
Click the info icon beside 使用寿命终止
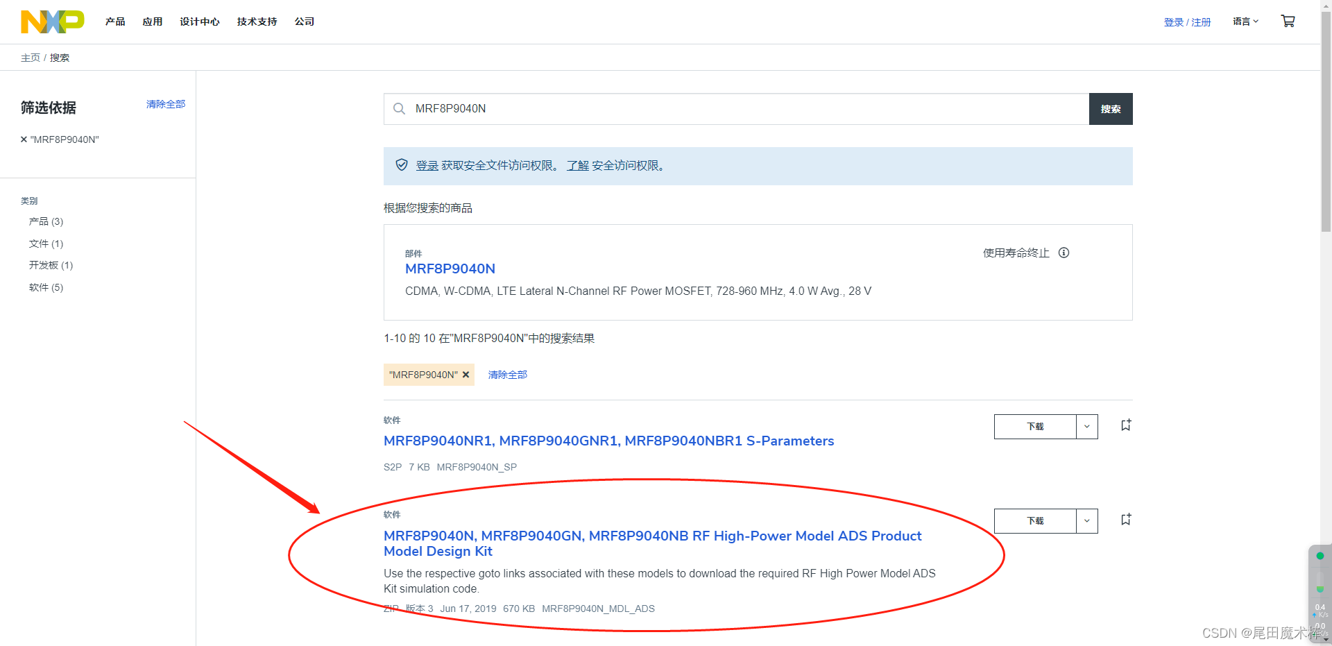coord(1064,253)
